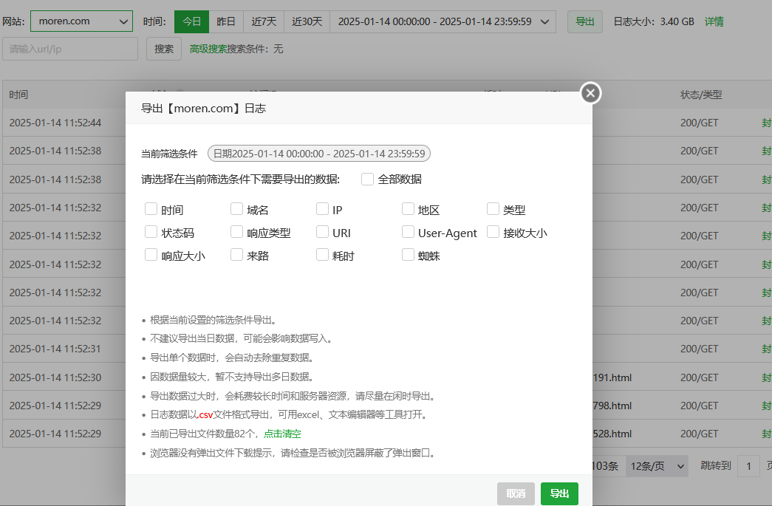This screenshot has width=772, height=506.
Task: Tick the 耗时 checkbox
Action: pyautogui.click(x=323, y=255)
